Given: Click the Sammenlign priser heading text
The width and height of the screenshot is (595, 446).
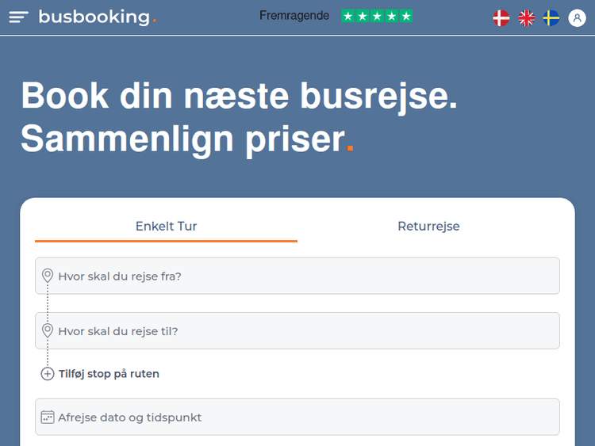Looking at the screenshot, I should (x=187, y=139).
